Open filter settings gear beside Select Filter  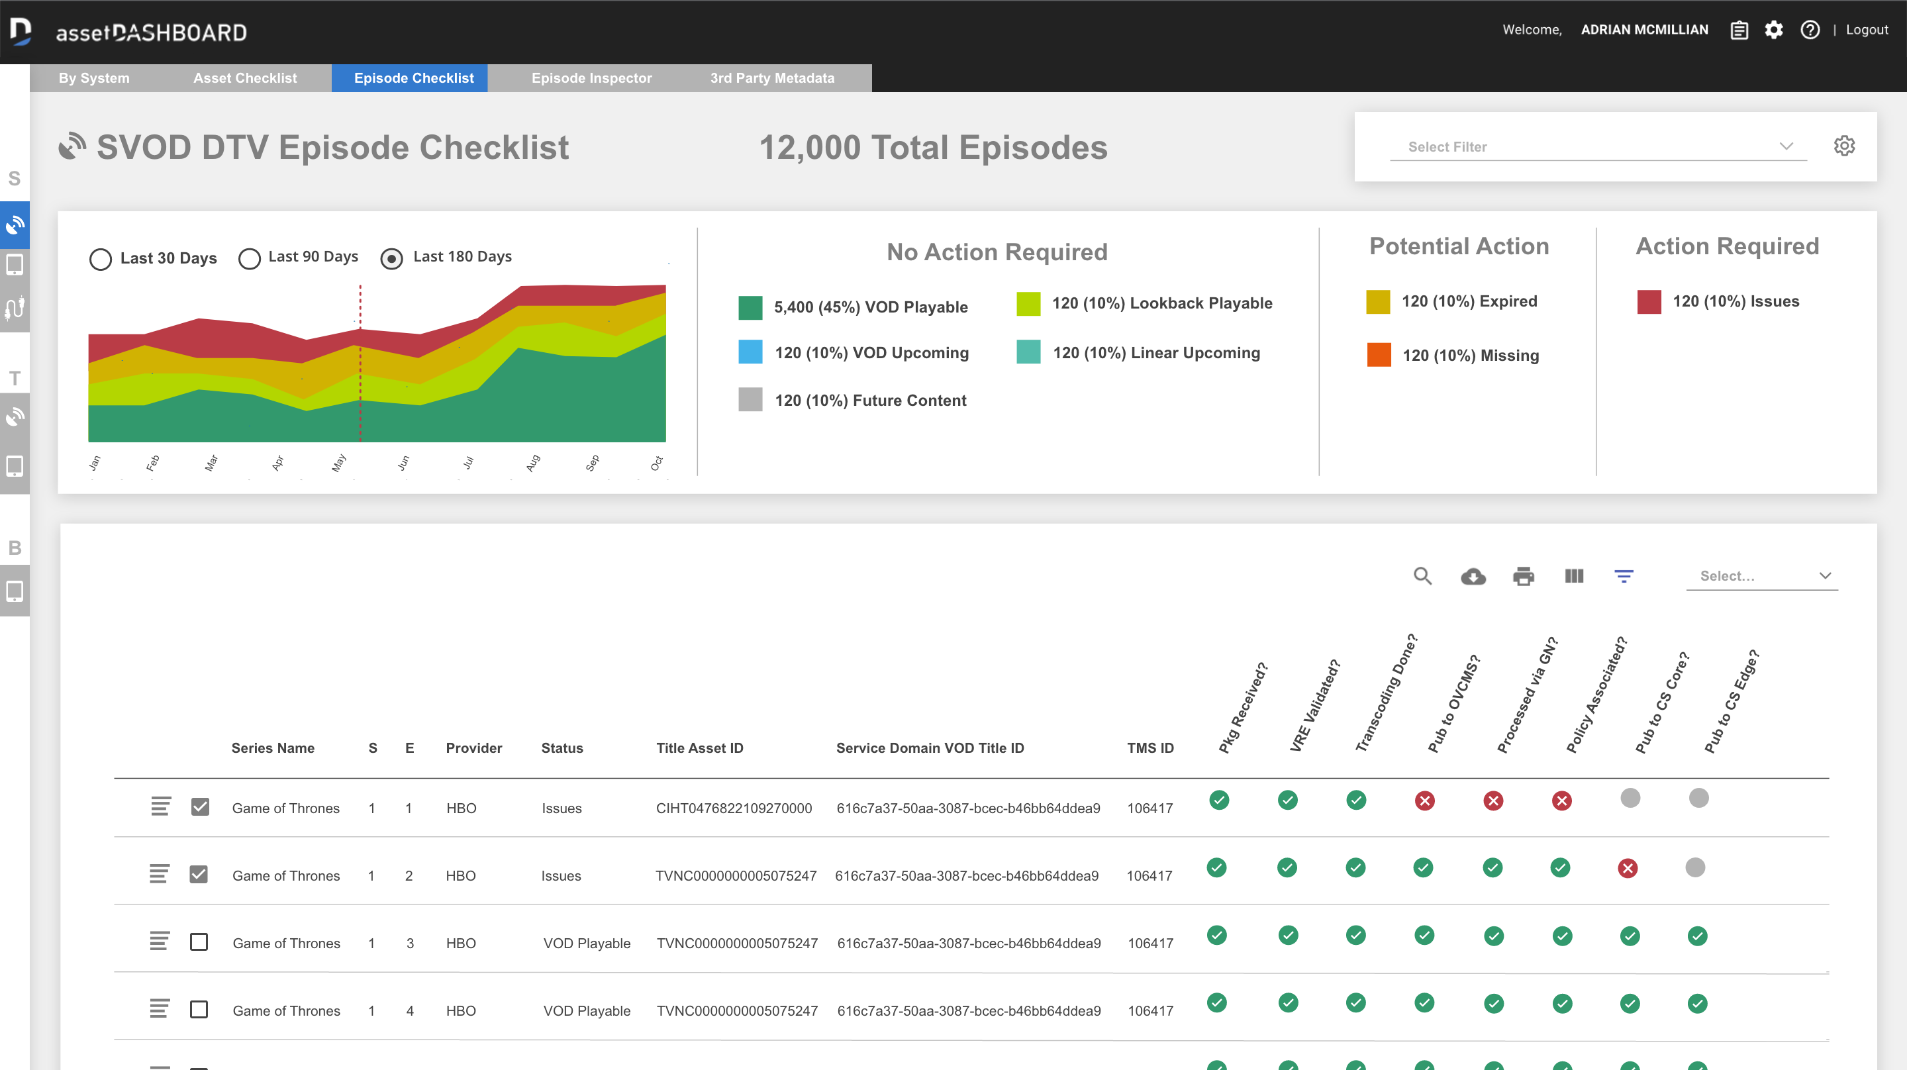[x=1843, y=146]
